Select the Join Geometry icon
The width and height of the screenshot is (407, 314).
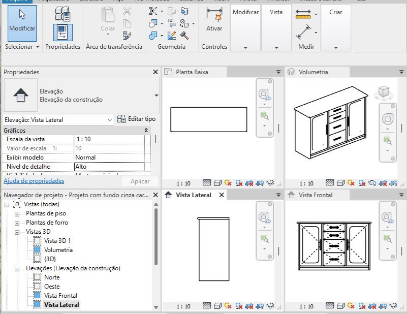coord(153,35)
